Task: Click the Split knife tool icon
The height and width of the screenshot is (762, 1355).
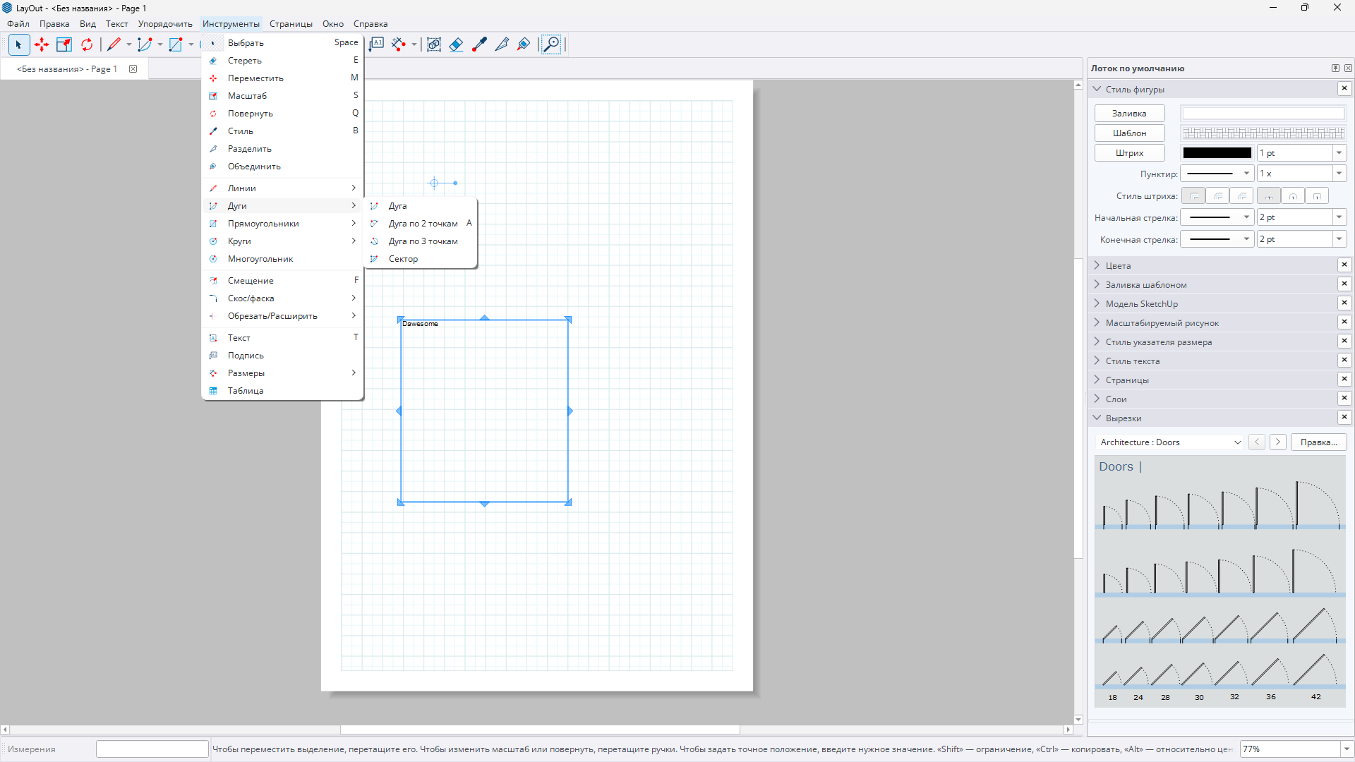Action: point(502,44)
